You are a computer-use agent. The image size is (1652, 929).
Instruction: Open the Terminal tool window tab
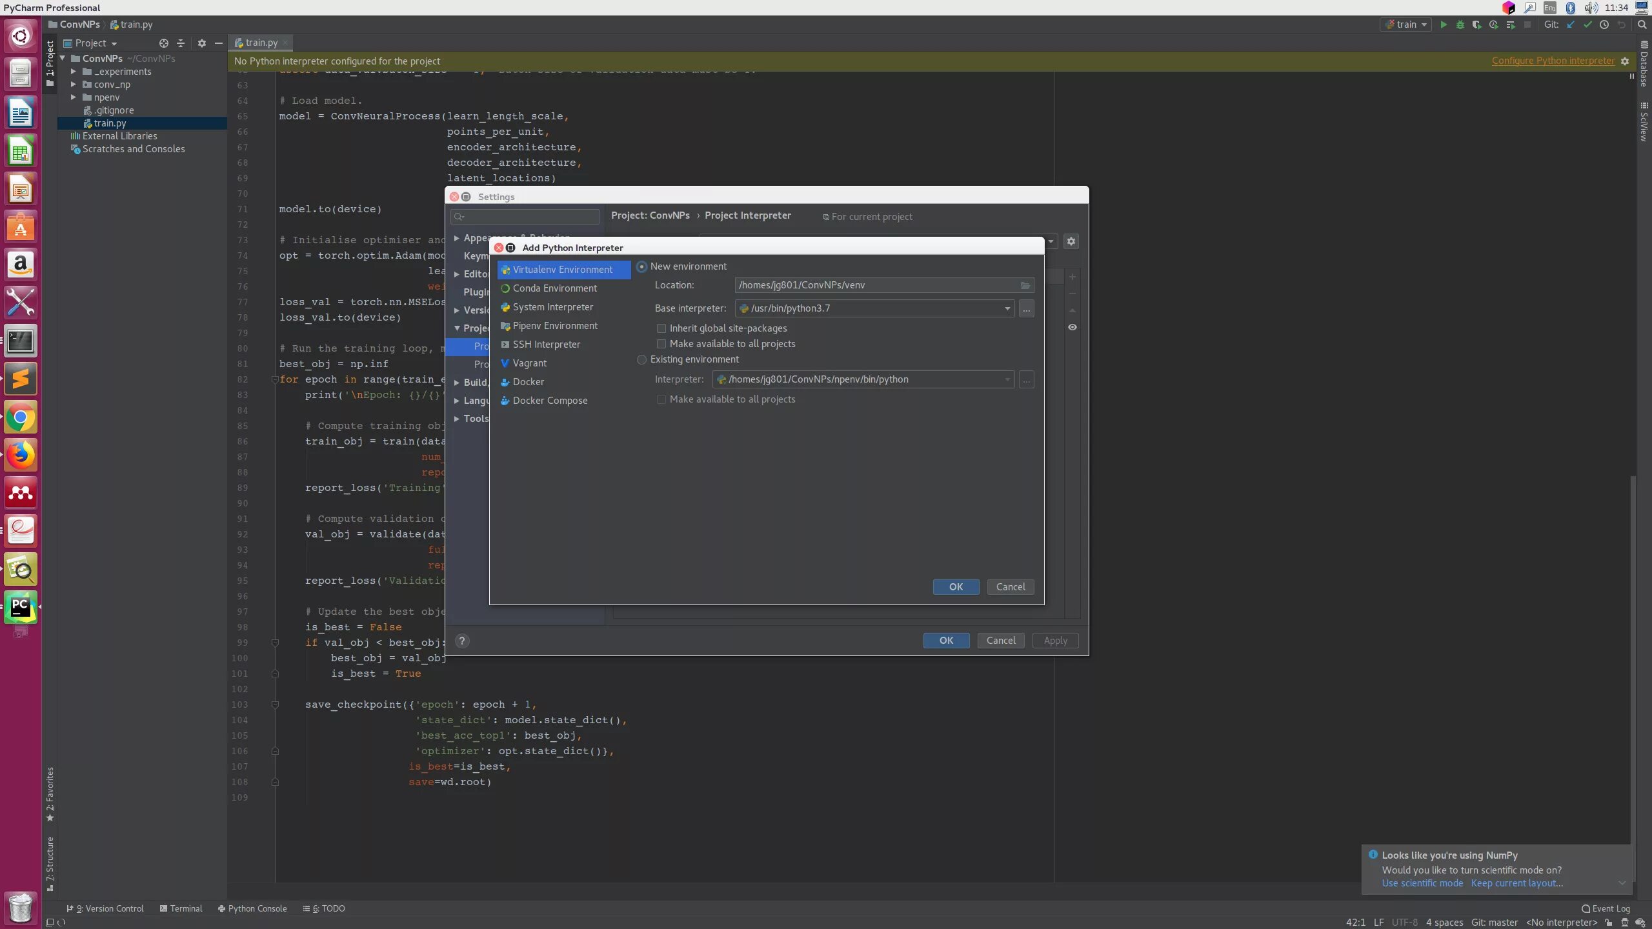(x=181, y=908)
